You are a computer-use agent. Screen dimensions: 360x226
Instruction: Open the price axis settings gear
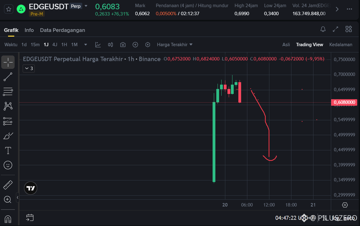(345, 205)
